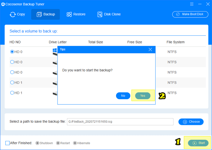Click the Cocosenor Backup Tuner logo icon
212x150 pixels.
(3, 4)
